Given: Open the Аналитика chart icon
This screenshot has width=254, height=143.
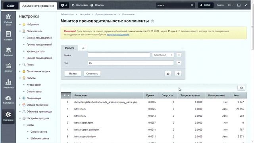Looking at the screenshot, I should [8, 82].
